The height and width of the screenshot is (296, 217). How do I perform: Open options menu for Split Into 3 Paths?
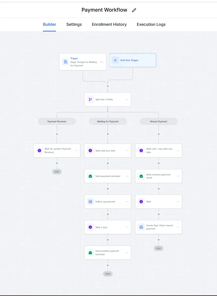127,100
